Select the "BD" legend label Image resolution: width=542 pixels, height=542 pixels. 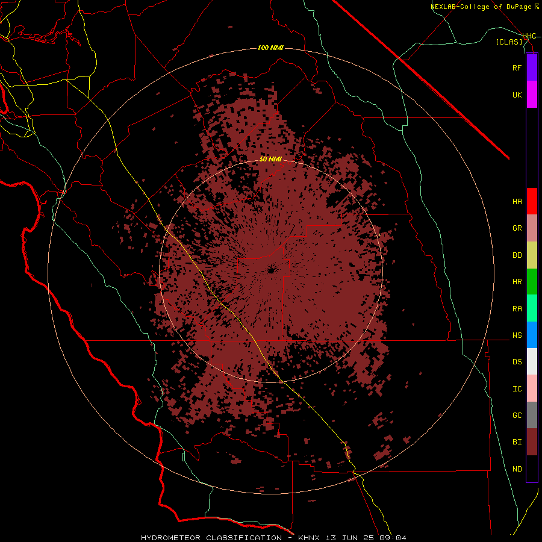pyautogui.click(x=517, y=255)
